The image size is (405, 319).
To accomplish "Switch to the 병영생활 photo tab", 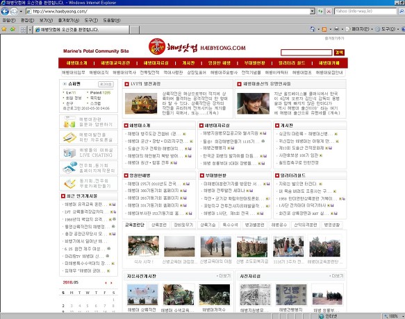I will pos(331,225).
